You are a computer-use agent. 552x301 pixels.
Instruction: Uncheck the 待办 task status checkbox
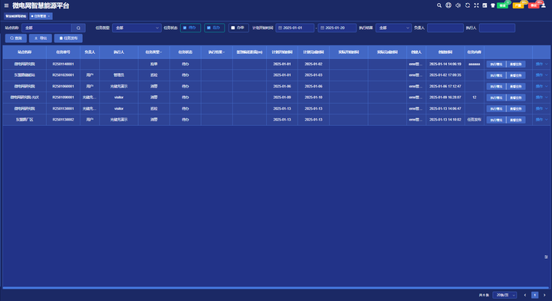185,28
